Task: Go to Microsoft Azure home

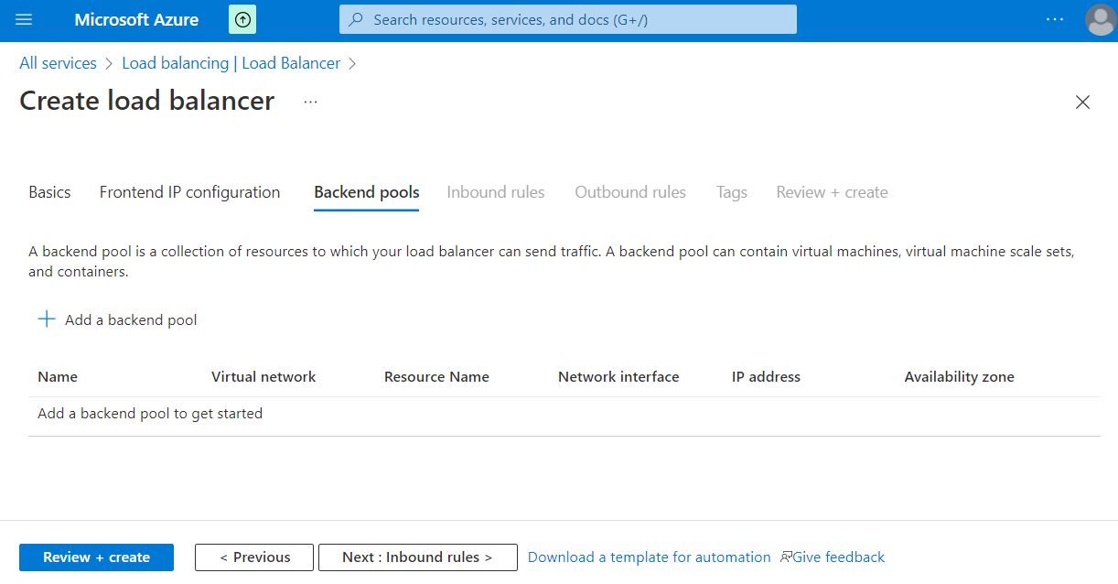Action: 136,19
